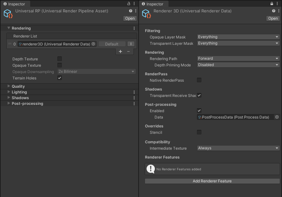
Task: Toggle Transparent Receive Shadows checkbox
Action: tap(199, 95)
